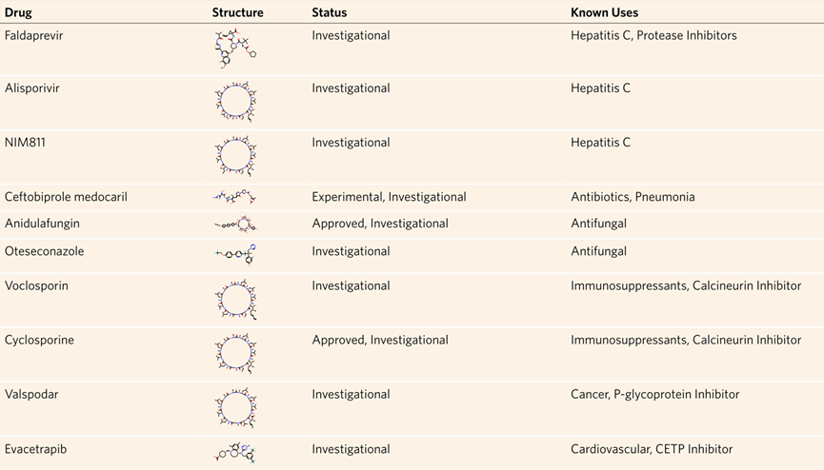
Task: Click the Voclosporin cyclic structure image
Action: coord(235,300)
